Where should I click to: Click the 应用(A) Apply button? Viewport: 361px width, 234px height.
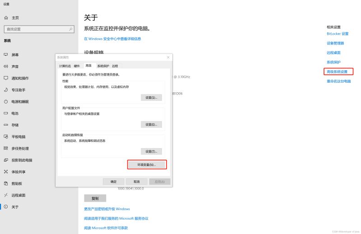[160, 182]
